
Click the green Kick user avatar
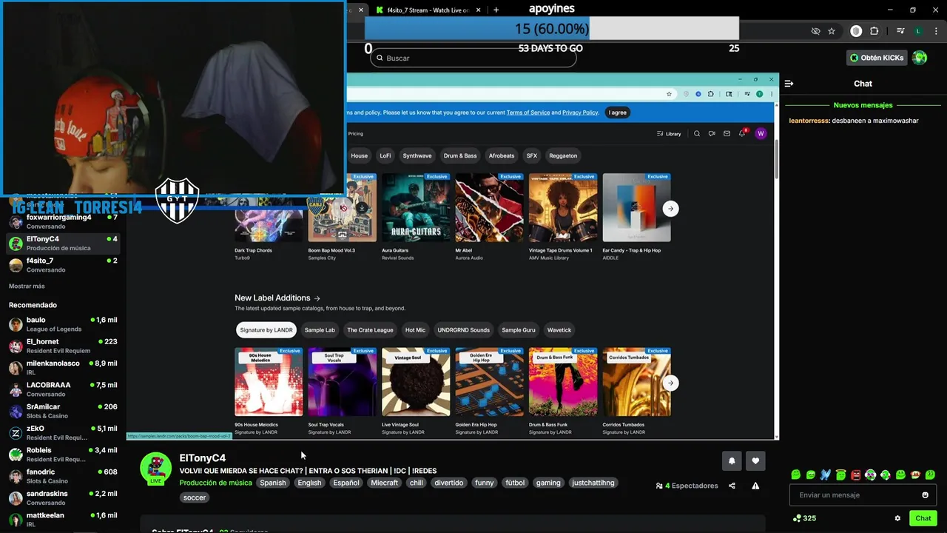[920, 58]
